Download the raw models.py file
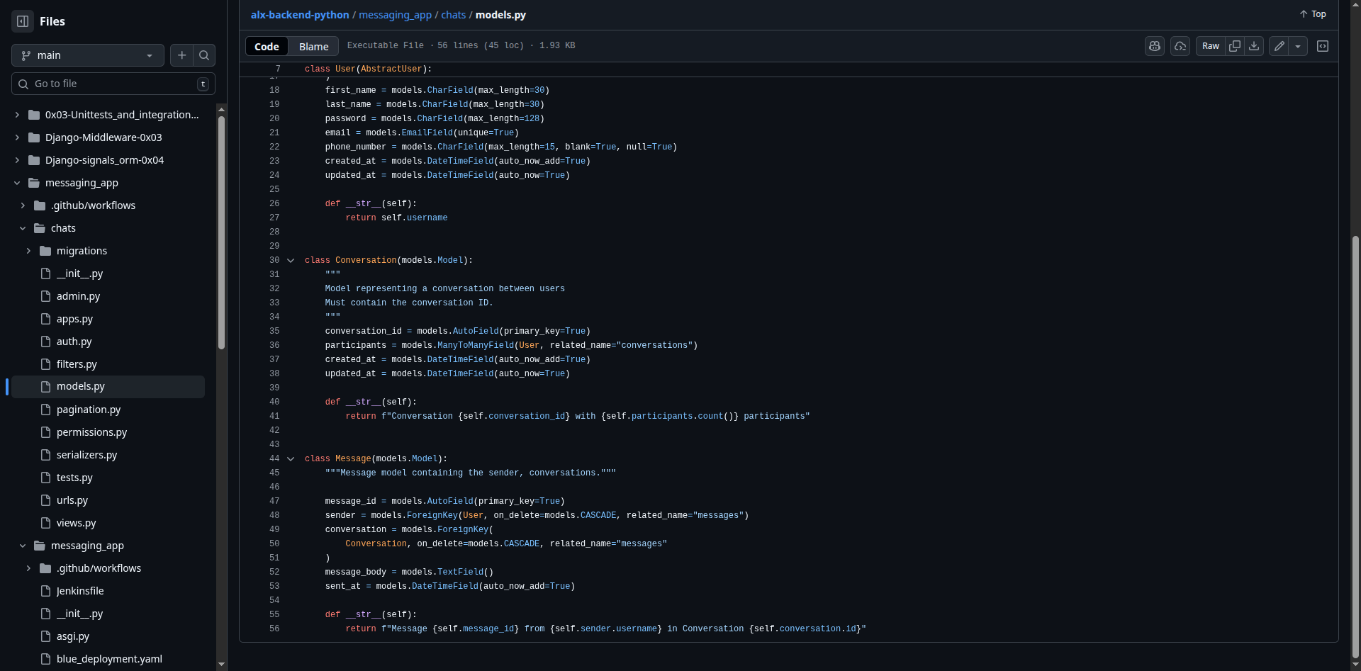The height and width of the screenshot is (671, 1361). click(1254, 45)
